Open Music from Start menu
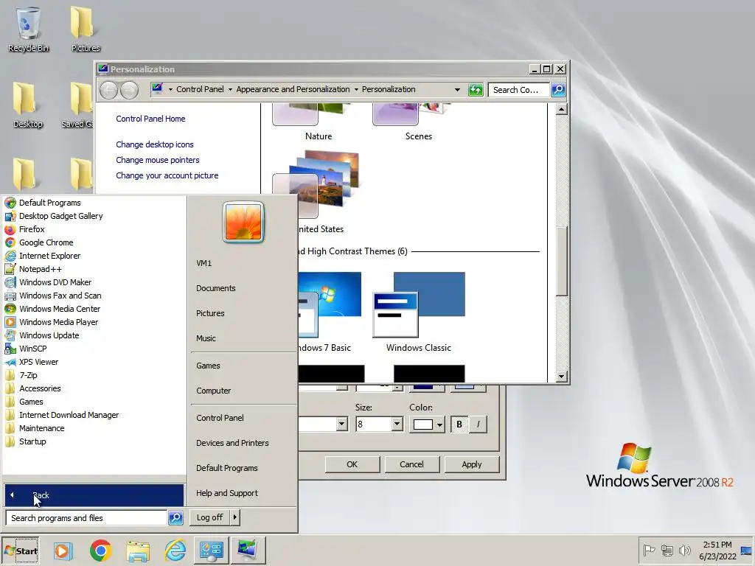Image resolution: width=755 pixels, height=566 pixels. click(206, 338)
